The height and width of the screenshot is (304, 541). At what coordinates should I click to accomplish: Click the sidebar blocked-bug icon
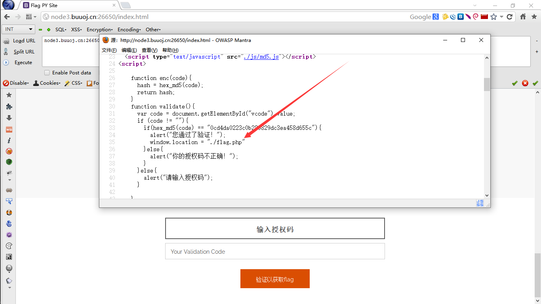9,151
